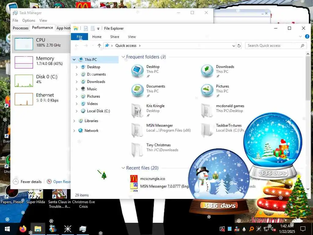Open Desktop folder in Frequent folders
Viewport: 313px width, 235px height.
(137, 71)
